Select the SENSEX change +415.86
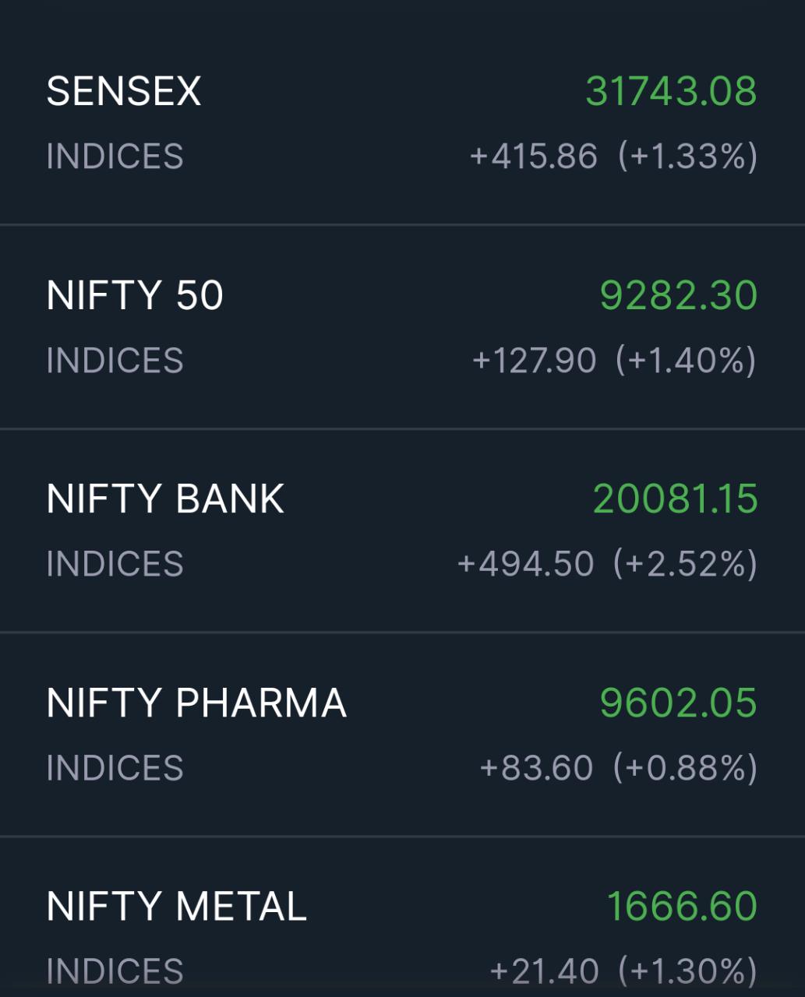This screenshot has width=805, height=997. [x=533, y=157]
